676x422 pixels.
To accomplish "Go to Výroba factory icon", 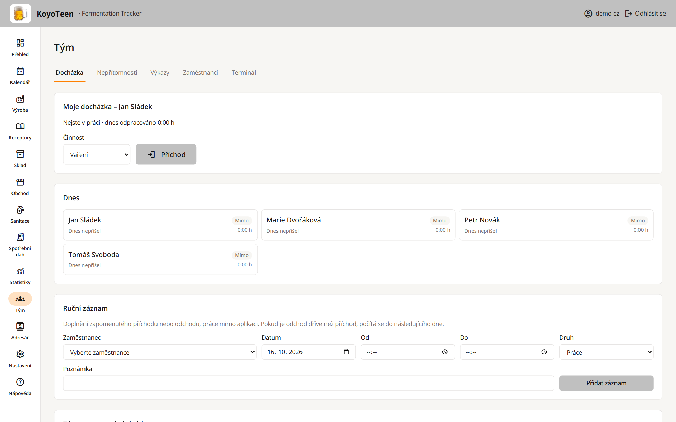I will point(20,99).
